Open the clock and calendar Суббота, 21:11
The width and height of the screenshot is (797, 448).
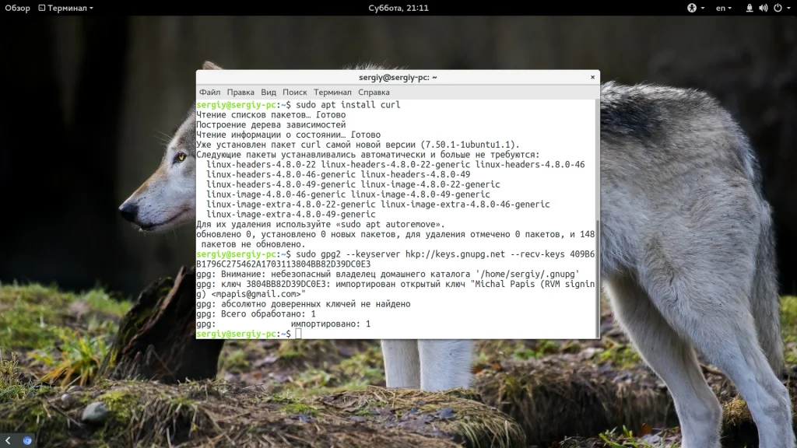pos(398,8)
